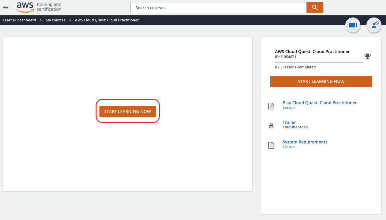The image size is (386, 220).
Task: Go to Learner dashboard breadcrumb
Action: point(19,20)
